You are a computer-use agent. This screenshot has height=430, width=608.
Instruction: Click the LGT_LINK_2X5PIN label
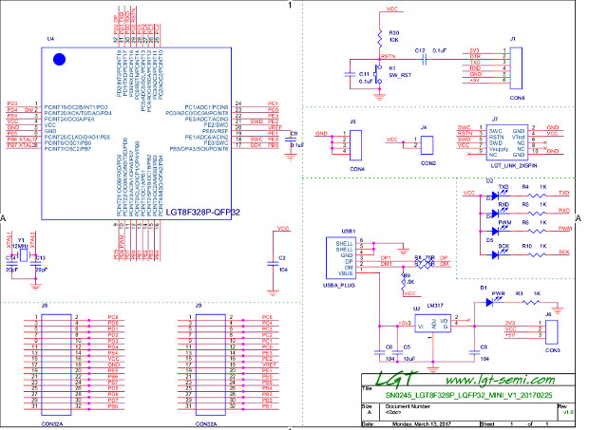(514, 166)
